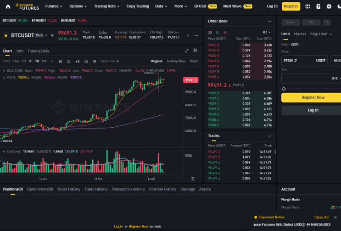Viewport: 341px width, 231px height.
Task: Open the More dropdown menu
Action: point(180,6)
